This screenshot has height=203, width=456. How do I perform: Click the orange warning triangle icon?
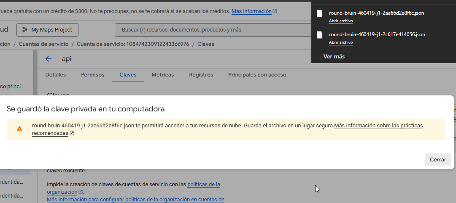click(19, 128)
